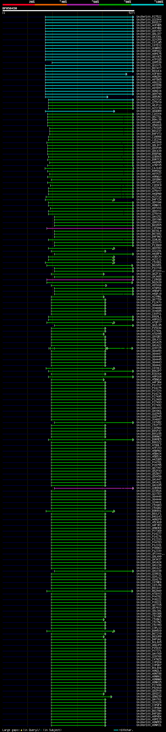Click the cyan ~100% identity legend segment
Image resolution: width=166 pixels, height=732 pixels.
(147, 5)
